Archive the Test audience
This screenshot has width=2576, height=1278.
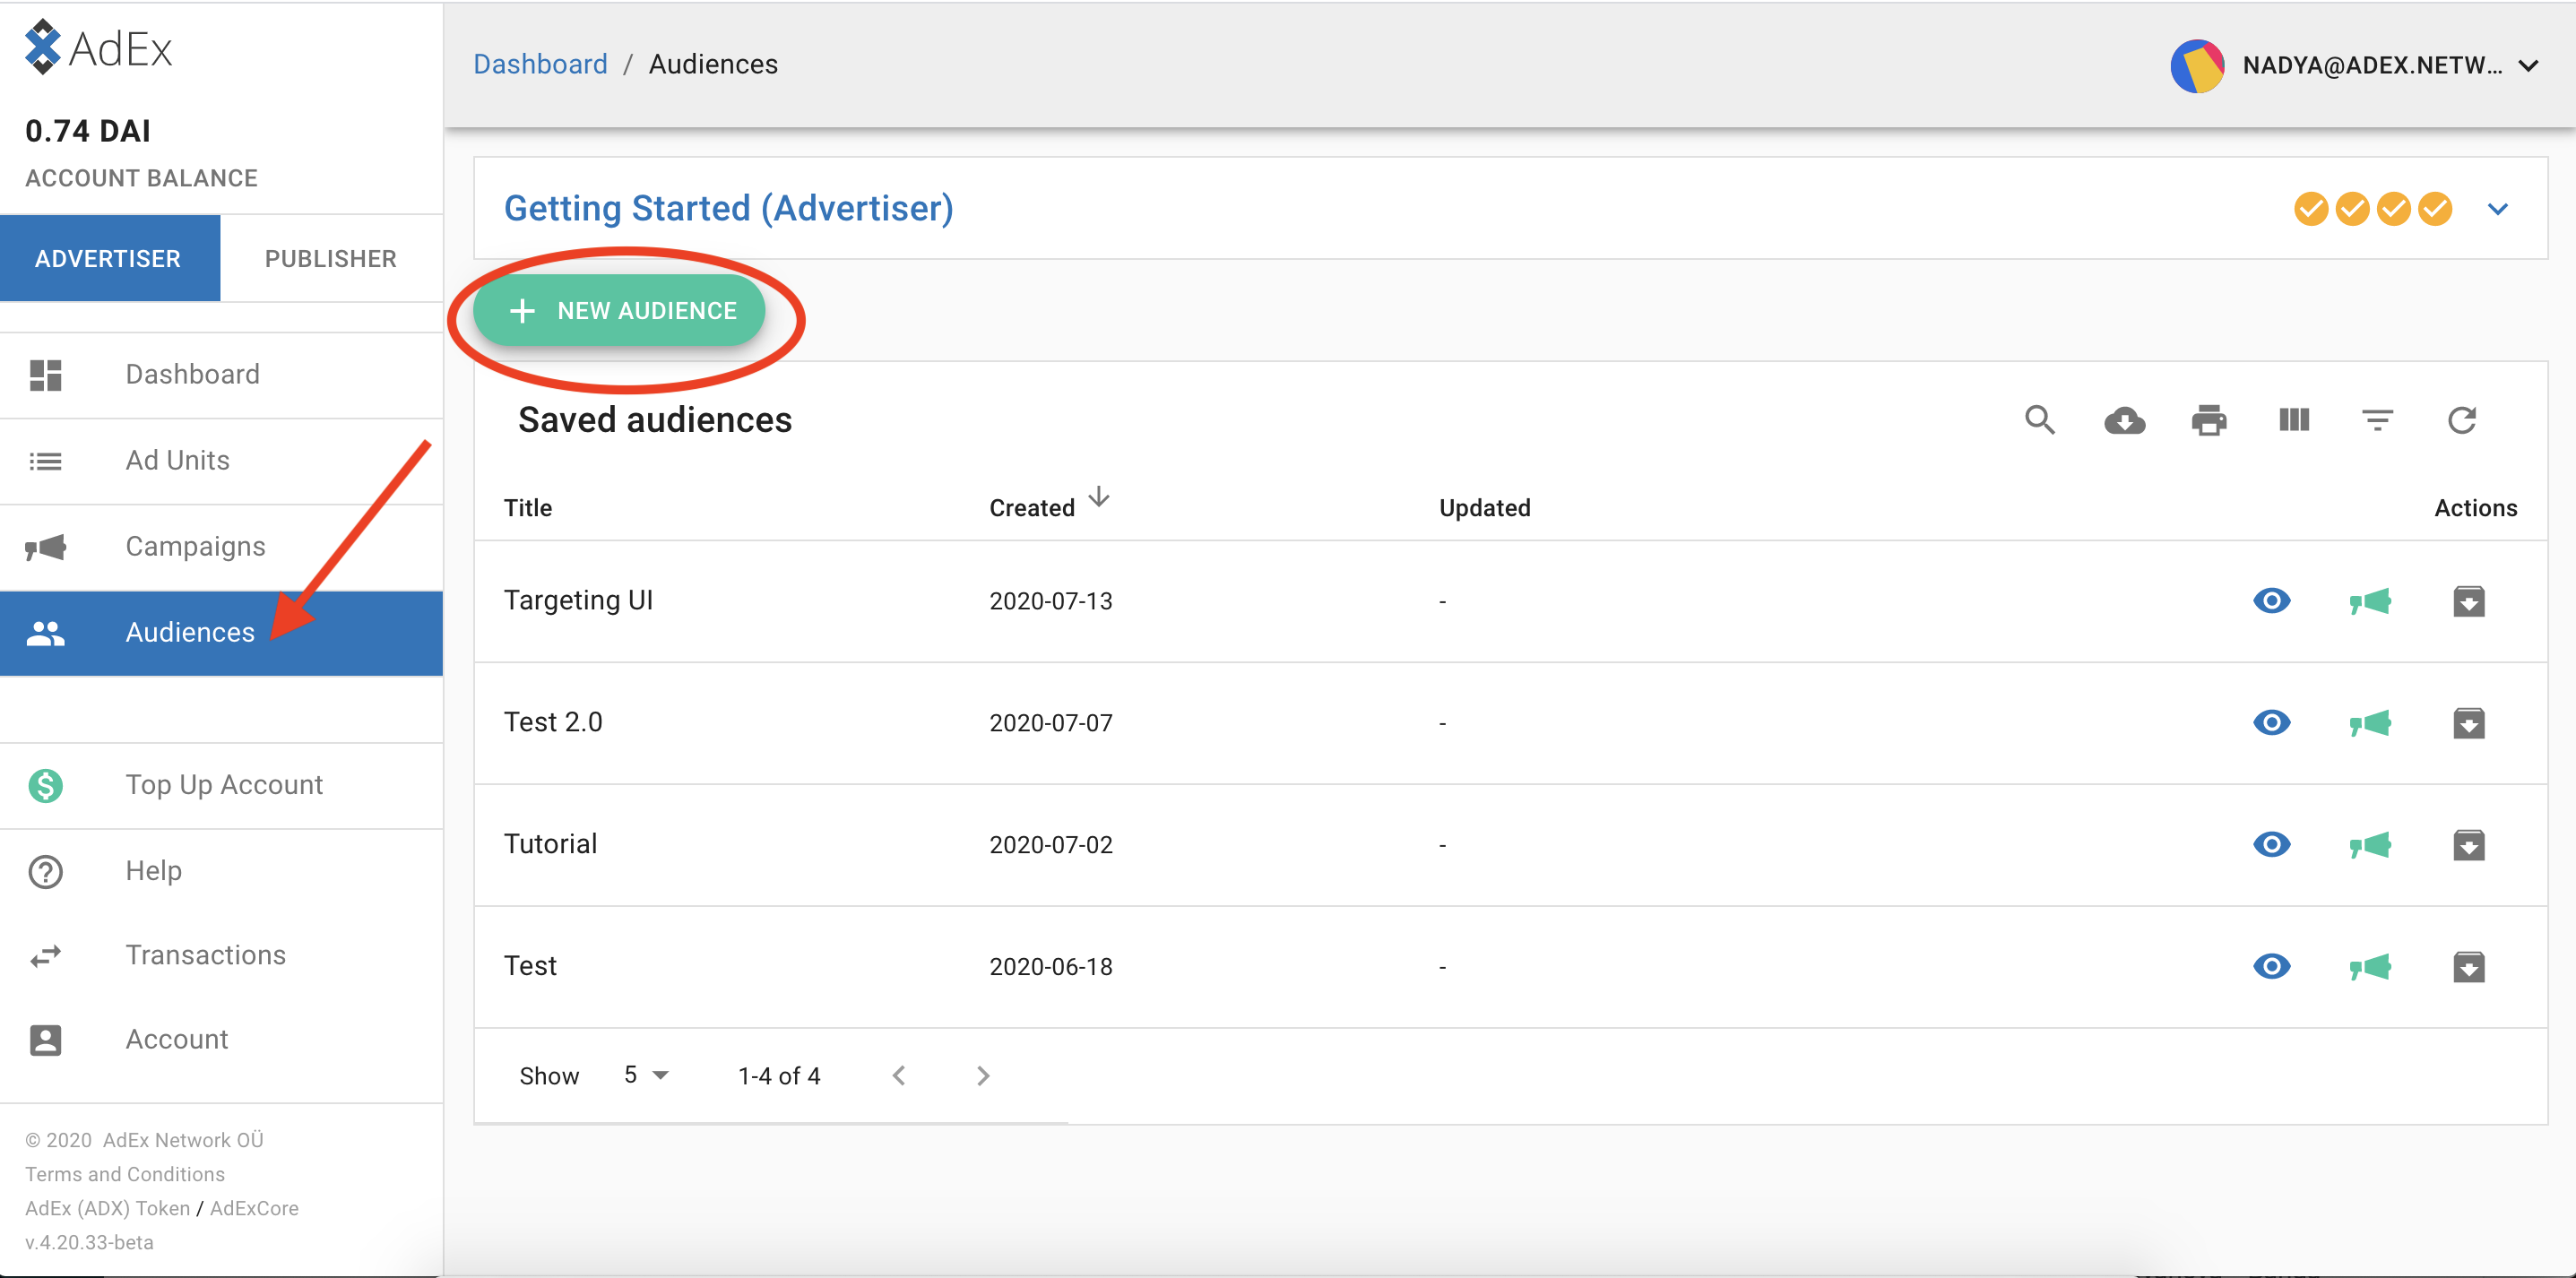click(2469, 967)
